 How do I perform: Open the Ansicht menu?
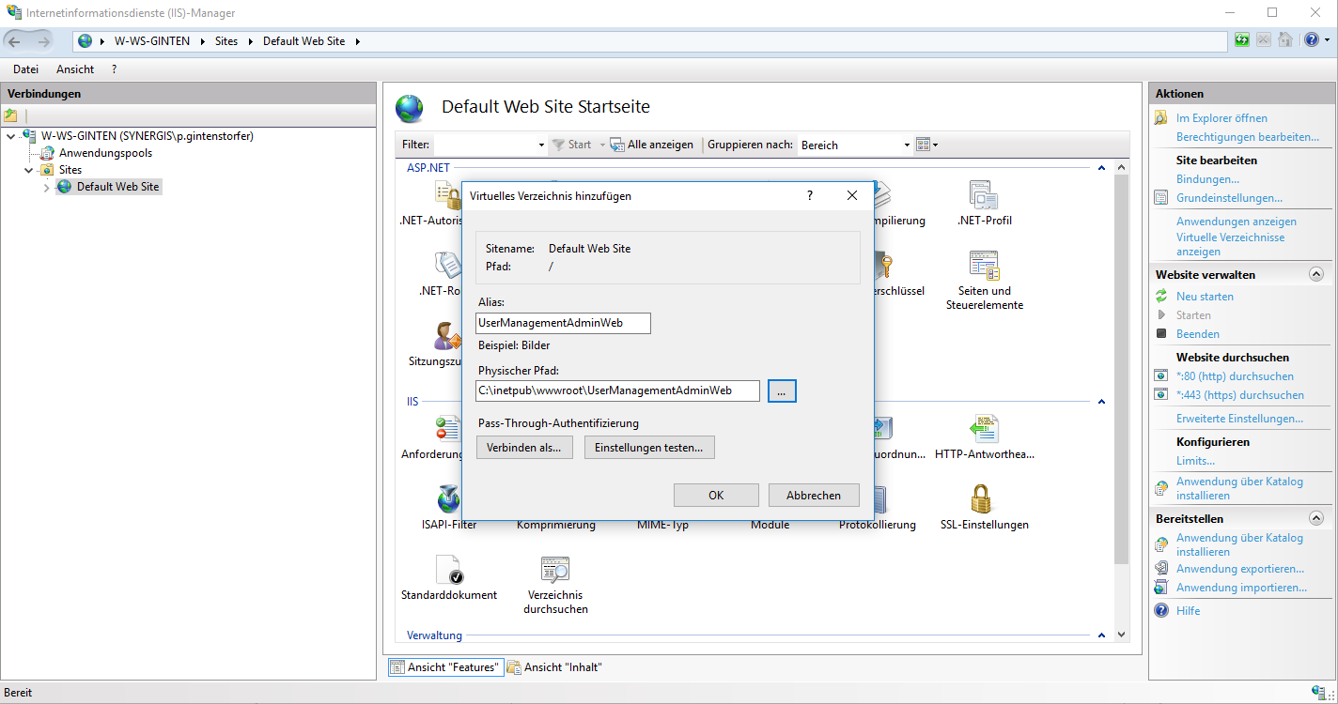point(75,69)
